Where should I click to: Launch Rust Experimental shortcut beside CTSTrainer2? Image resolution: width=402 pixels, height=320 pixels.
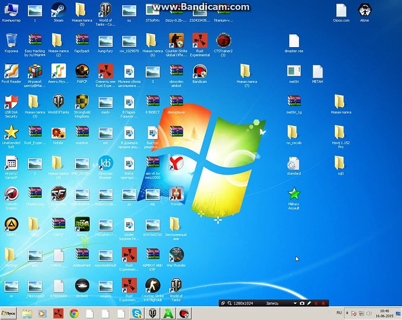[x=200, y=45]
